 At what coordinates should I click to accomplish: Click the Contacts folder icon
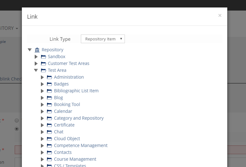49,152
